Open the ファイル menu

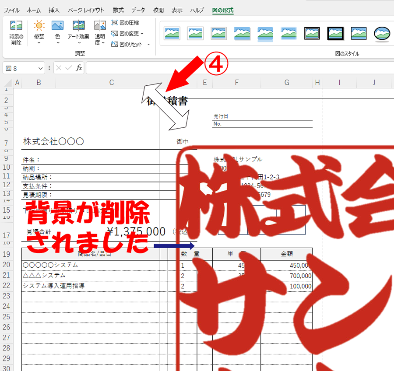(x=12, y=10)
